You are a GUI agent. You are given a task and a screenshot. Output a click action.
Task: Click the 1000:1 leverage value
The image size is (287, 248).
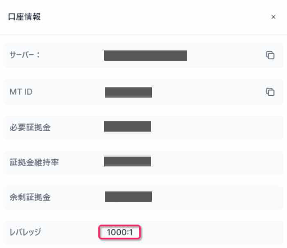click(120, 232)
